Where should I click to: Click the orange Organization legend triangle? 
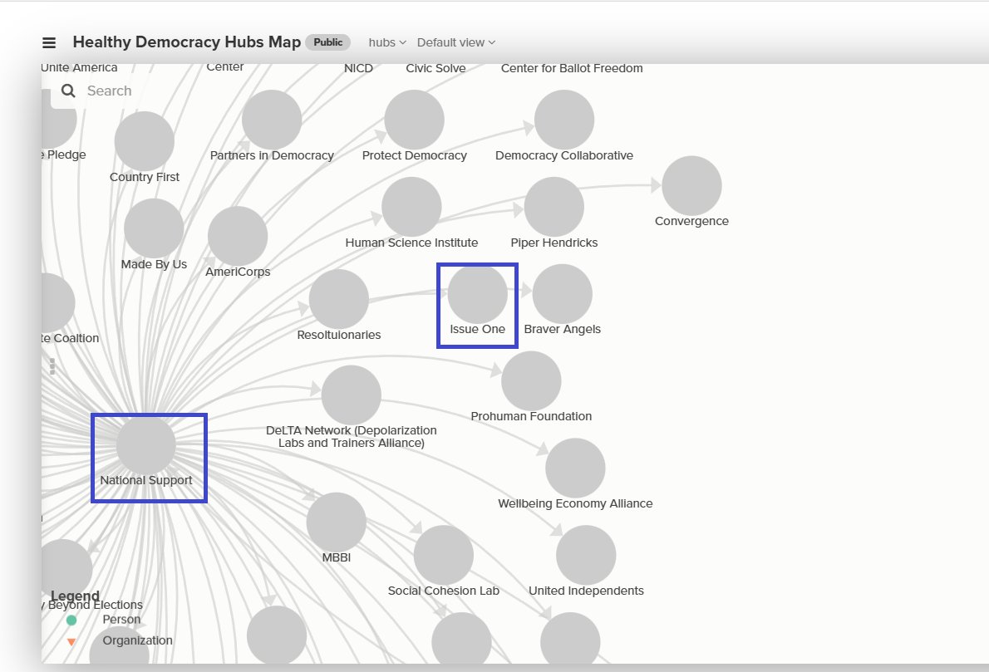click(71, 642)
